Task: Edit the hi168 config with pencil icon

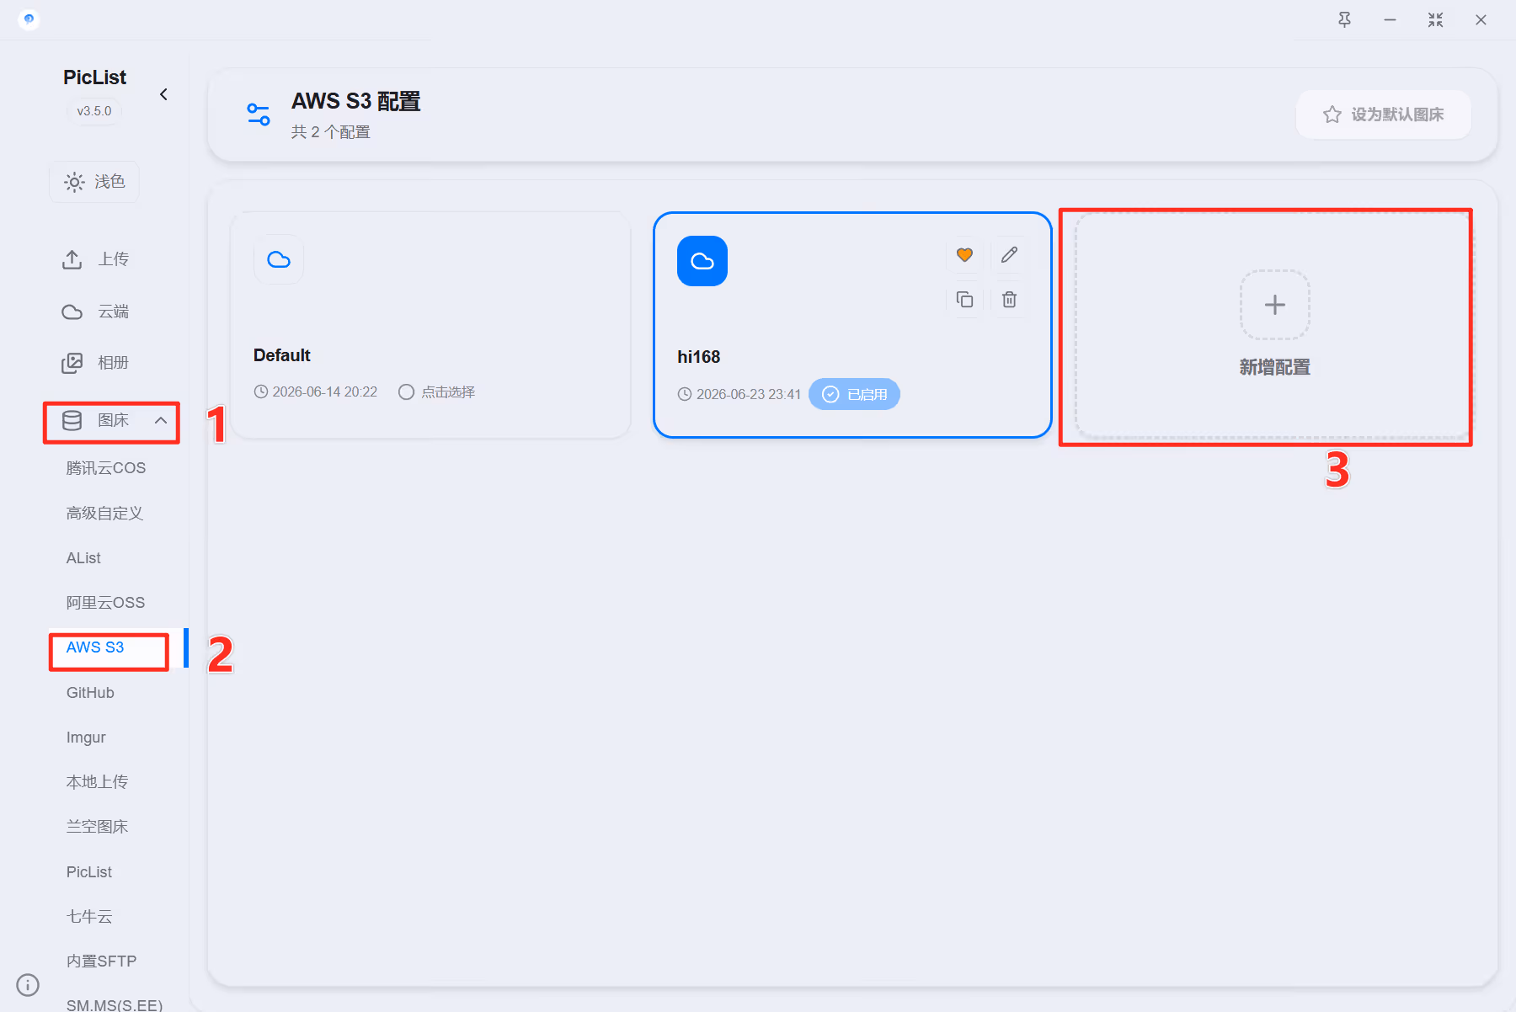Action: pyautogui.click(x=1009, y=254)
